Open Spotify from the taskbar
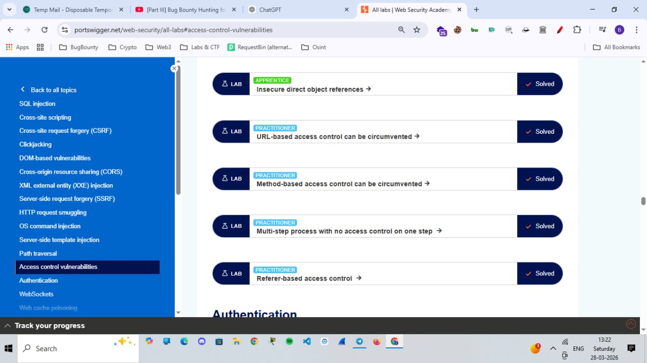The image size is (647, 363). 289,341
